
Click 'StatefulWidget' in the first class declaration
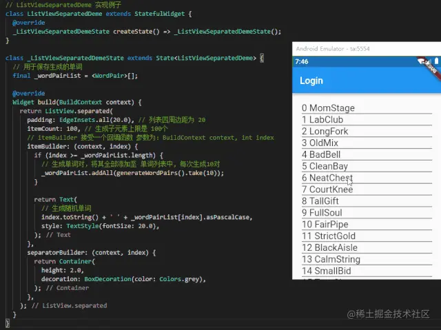pos(159,14)
